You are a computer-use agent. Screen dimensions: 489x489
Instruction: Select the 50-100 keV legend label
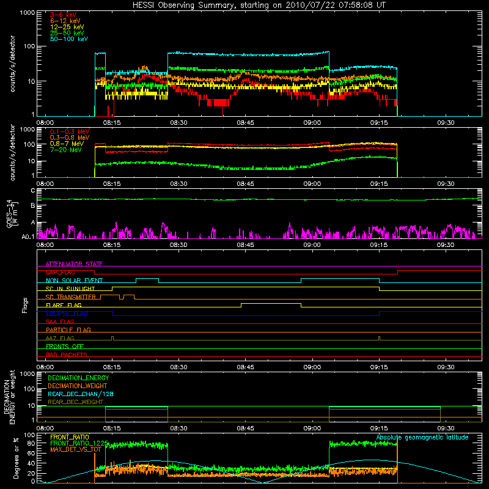click(69, 39)
